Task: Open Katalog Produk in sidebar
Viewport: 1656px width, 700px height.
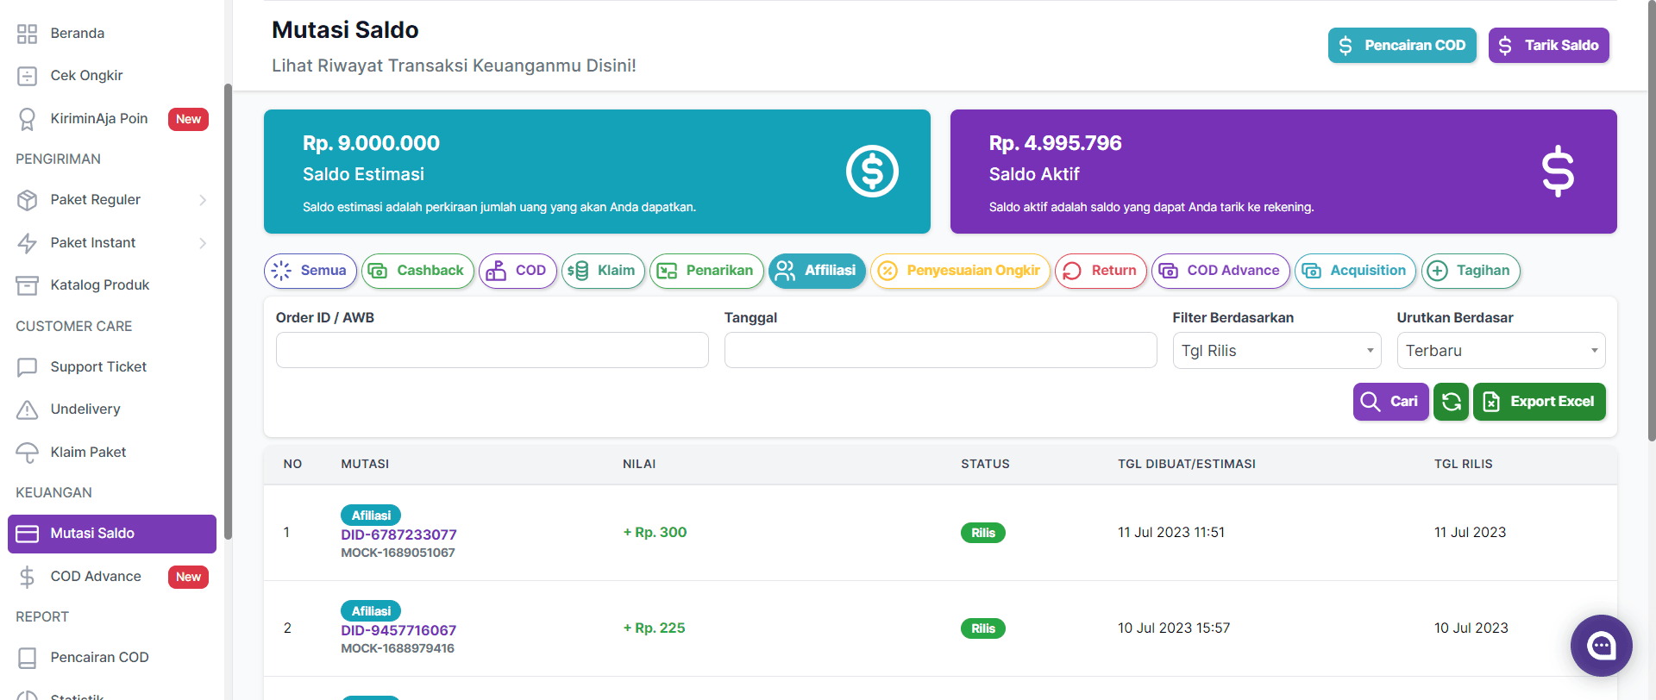Action: coord(99,285)
